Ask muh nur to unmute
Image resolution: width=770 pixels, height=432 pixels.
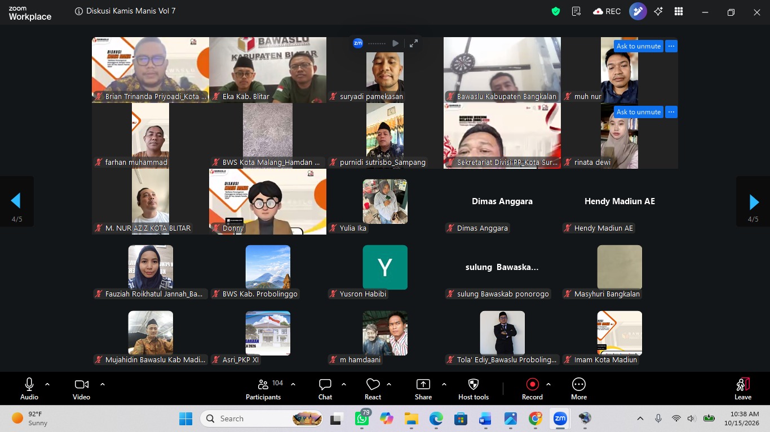pyautogui.click(x=638, y=46)
